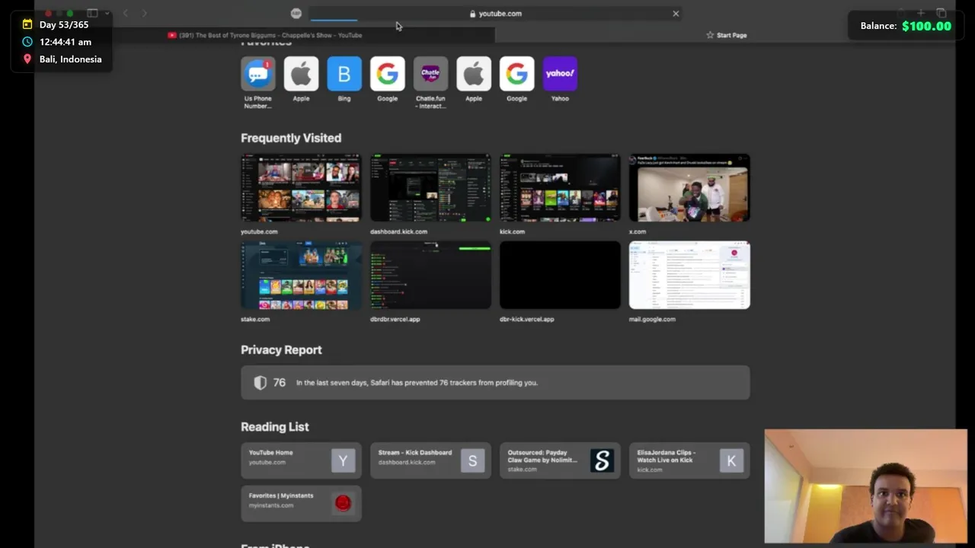Click the stake.com caption under its thumbnail
975x548 pixels.
coord(255,319)
